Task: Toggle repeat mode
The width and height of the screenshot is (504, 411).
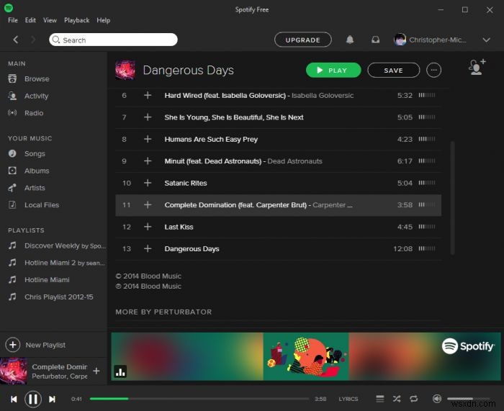Action: click(414, 399)
